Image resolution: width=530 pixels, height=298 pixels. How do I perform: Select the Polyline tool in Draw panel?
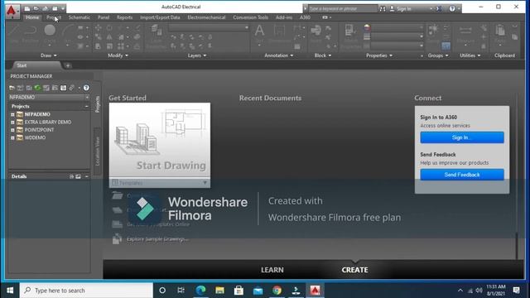pyautogui.click(x=31, y=33)
